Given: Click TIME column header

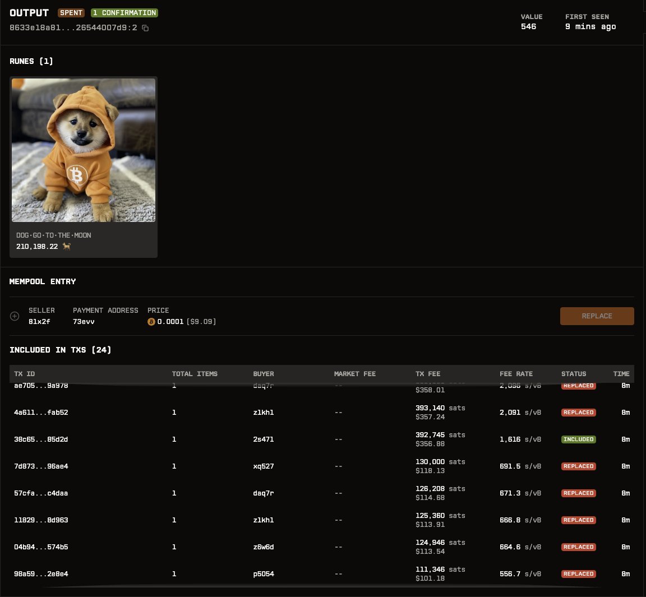Looking at the screenshot, I should 621,374.
